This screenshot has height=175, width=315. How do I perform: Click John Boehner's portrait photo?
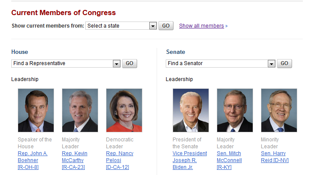click(36, 110)
